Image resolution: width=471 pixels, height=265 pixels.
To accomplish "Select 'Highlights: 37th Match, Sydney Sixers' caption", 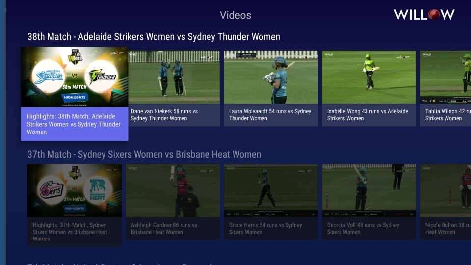I will coord(70,232).
